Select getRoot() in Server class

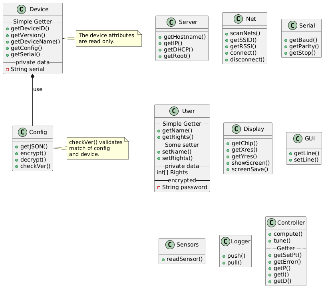(x=177, y=56)
